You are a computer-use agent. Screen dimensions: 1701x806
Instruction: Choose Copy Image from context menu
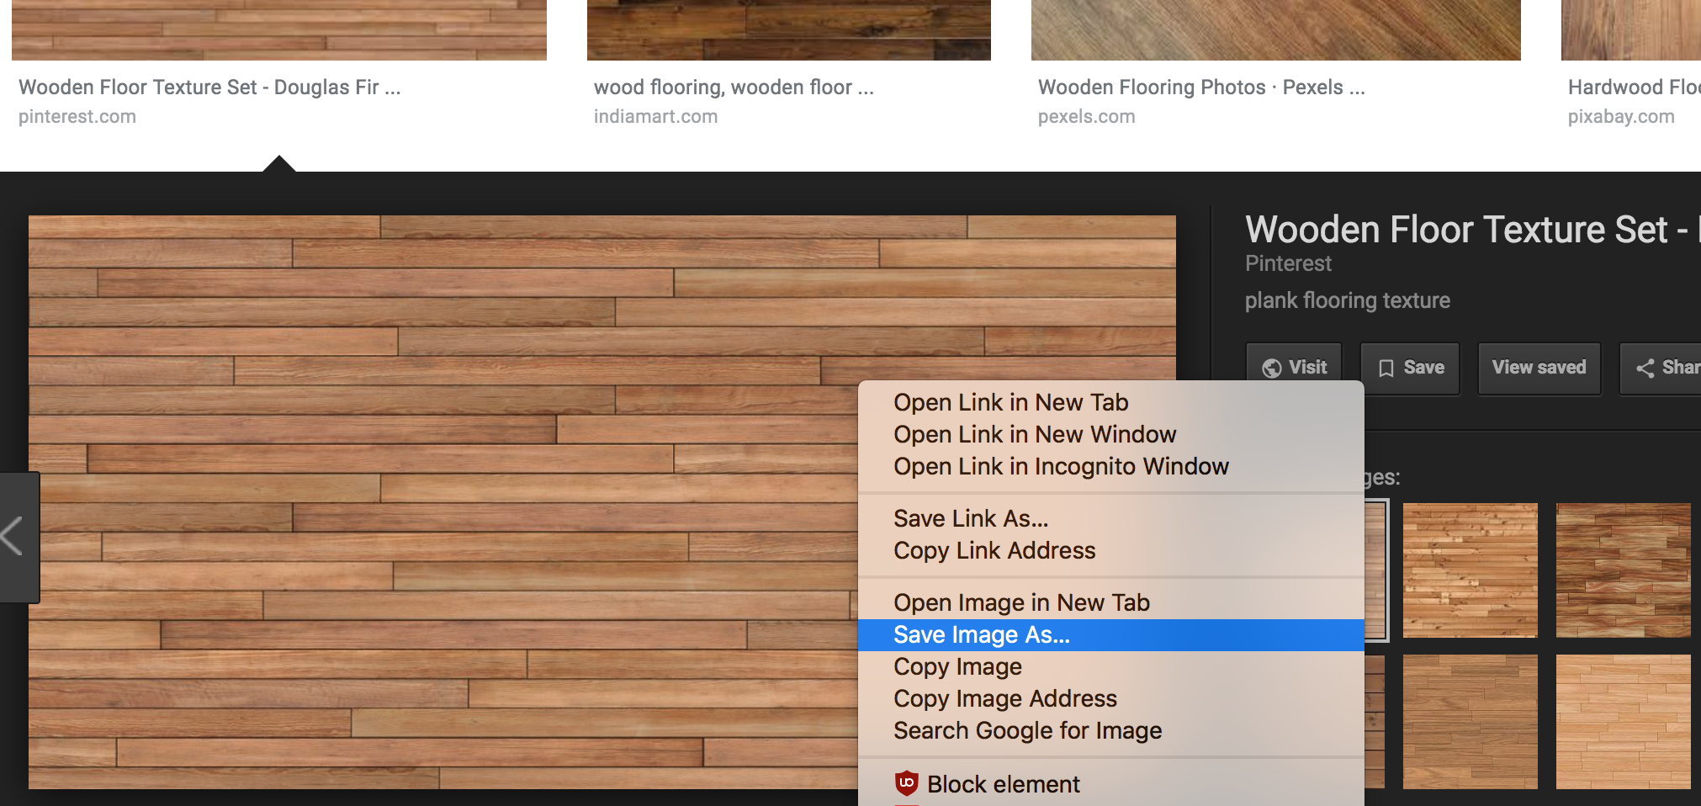(x=1110, y=667)
